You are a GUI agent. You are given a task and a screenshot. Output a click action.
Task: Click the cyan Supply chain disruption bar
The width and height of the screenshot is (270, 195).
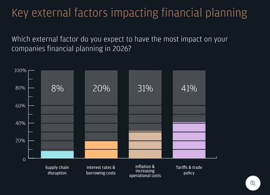(x=57, y=155)
